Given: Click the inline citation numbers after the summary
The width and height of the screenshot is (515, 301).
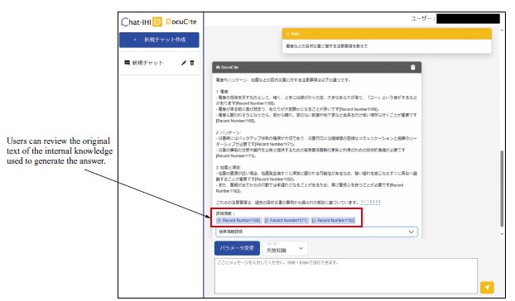Looking at the screenshot, I should pyautogui.click(x=371, y=203).
